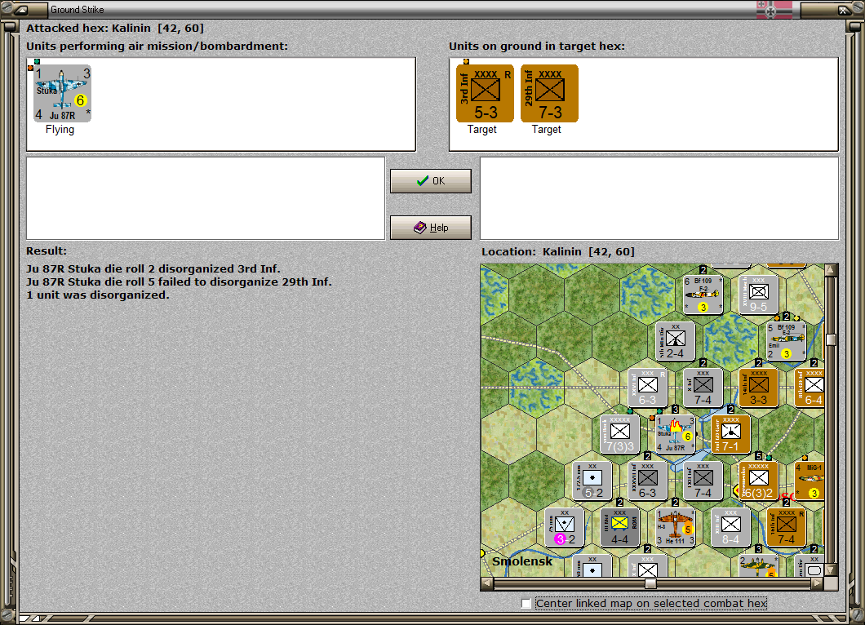Viewport: 865px width, 625px height.
Task: Click the map scroll down arrow
Action: pos(831,570)
